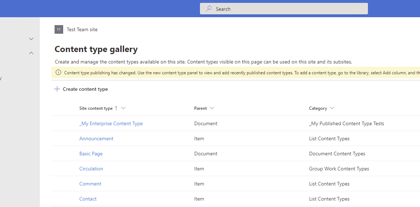Click the Content type gallery heading
420x207 pixels.
(96, 49)
